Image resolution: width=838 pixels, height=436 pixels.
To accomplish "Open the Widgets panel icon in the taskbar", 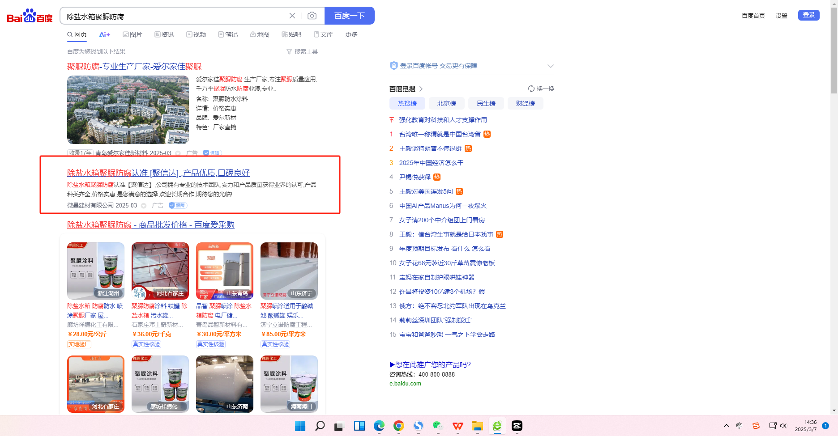I will coord(359,426).
